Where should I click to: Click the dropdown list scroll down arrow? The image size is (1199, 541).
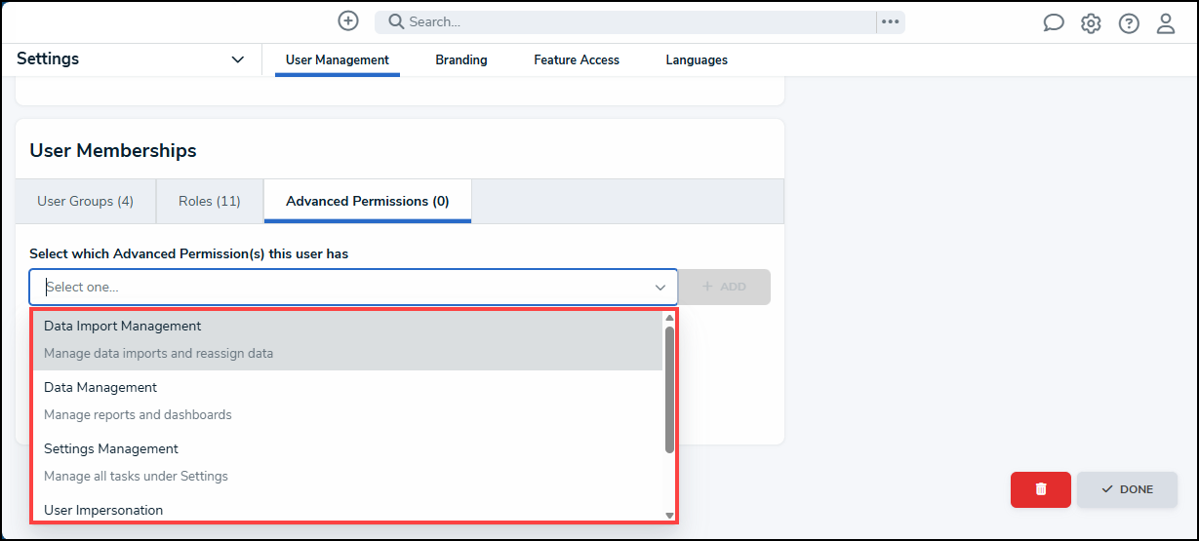coord(669,515)
